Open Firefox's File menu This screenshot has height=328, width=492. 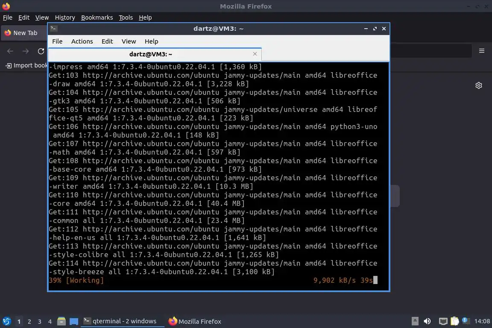pos(8,18)
